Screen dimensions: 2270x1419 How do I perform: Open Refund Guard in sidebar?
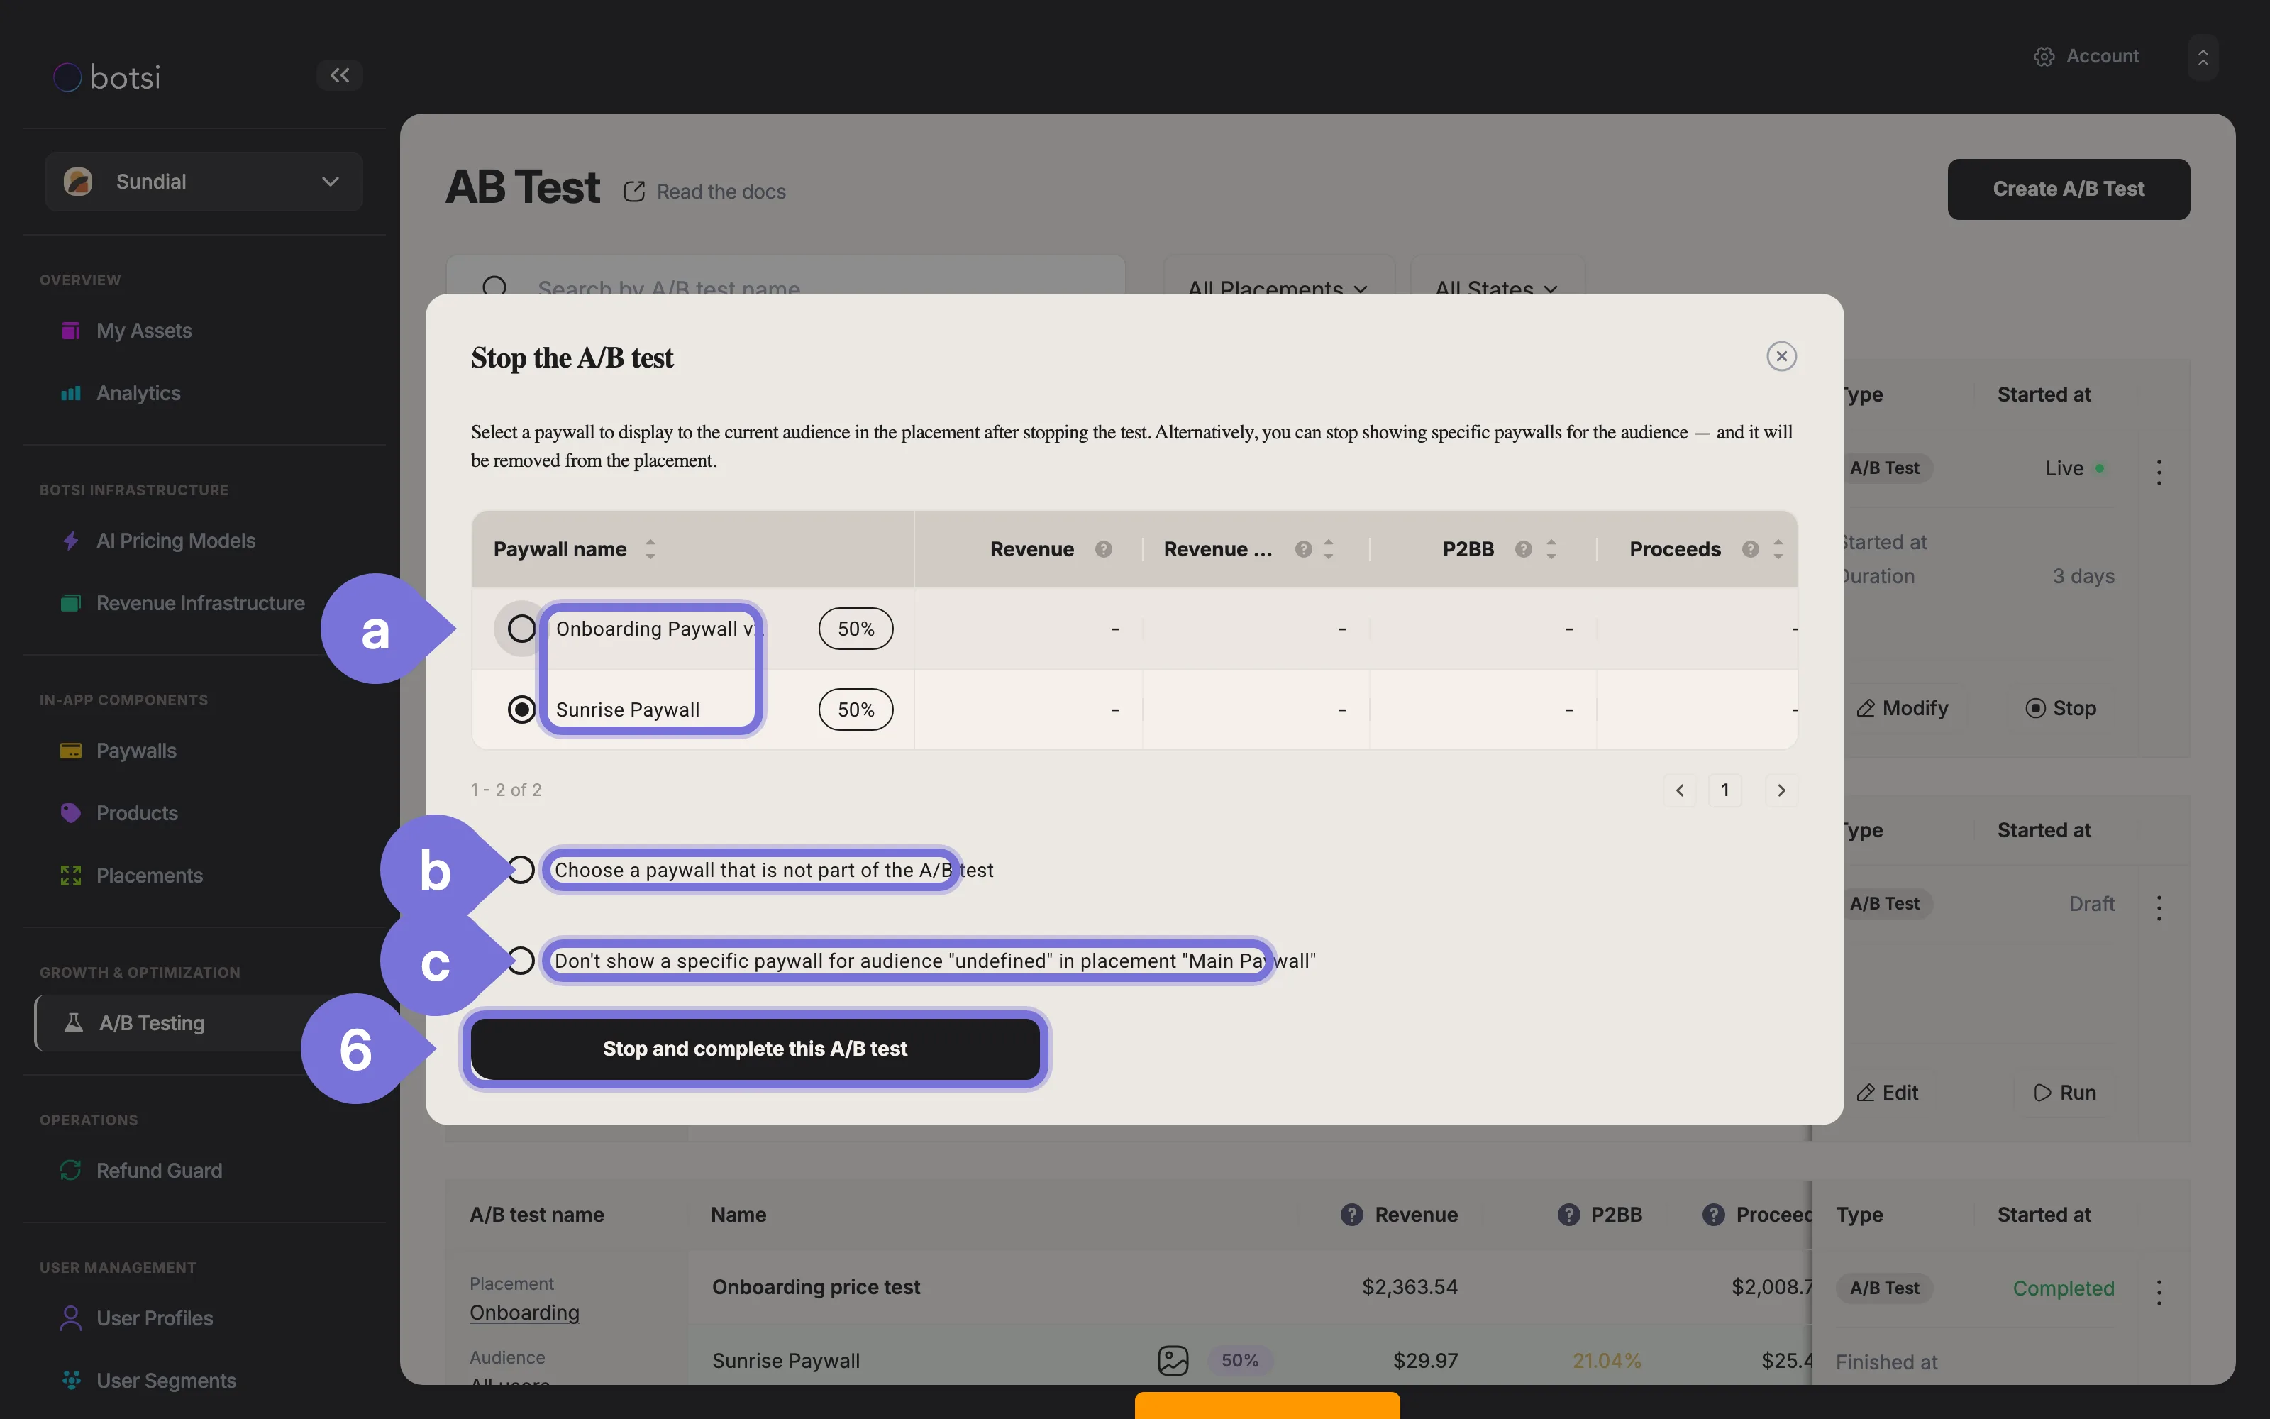pos(158,1170)
